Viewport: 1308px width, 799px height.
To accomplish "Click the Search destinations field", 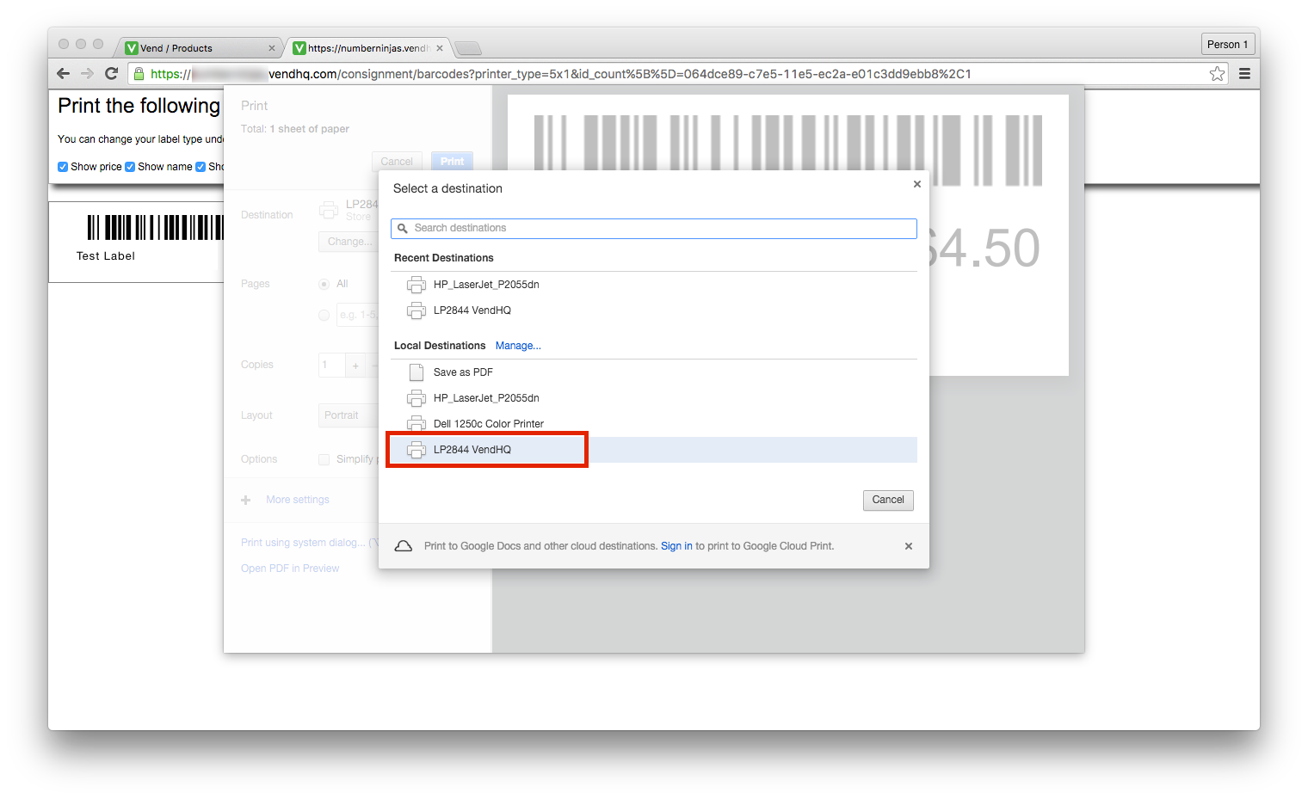I will 654,228.
